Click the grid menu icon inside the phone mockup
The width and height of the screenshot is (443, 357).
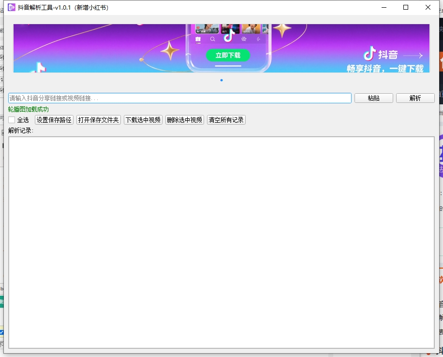click(198, 39)
